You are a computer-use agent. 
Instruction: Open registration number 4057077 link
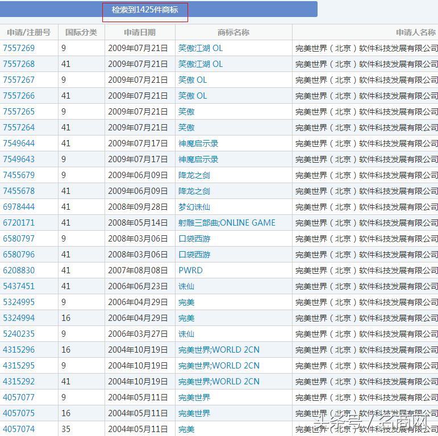coord(19,398)
